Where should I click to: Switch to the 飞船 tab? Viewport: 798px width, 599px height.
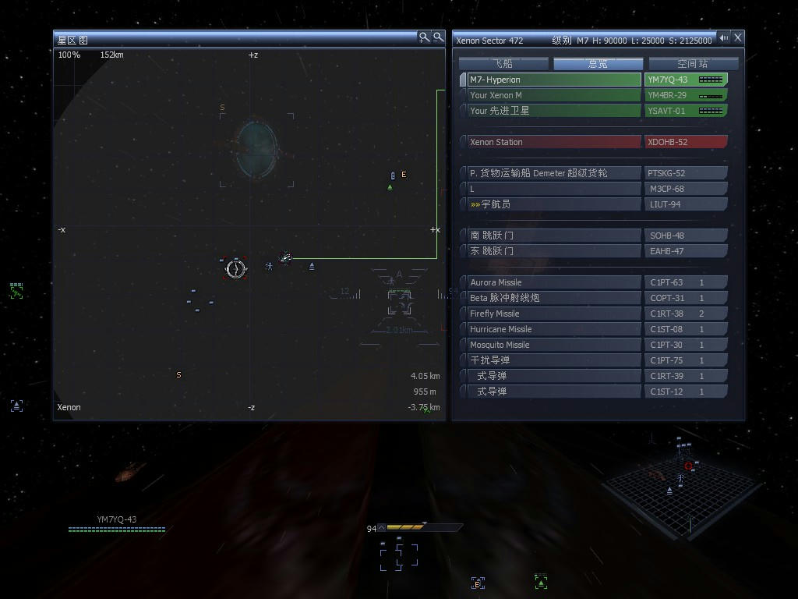click(x=503, y=64)
